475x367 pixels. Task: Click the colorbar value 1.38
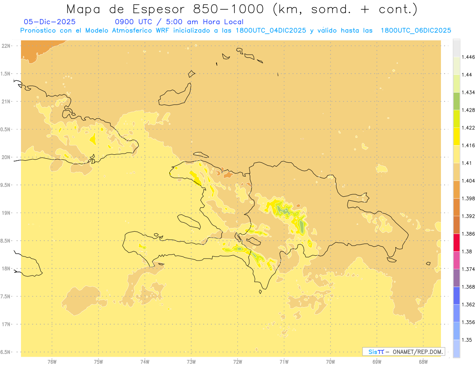[x=467, y=251]
